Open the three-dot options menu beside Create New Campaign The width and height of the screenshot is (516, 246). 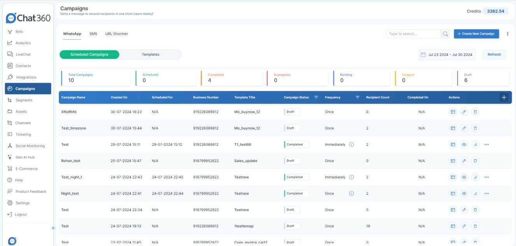tap(507, 34)
